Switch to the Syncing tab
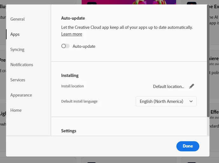This screenshot has width=219, height=163. click(17, 49)
